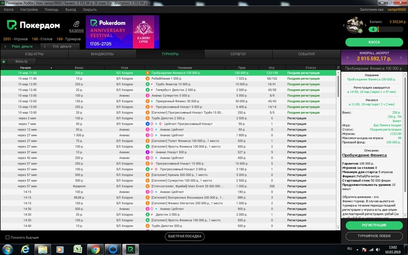Viewport: 408px width, 255px height.
Task: Click the Пробуждение Феникса description link
Action: [364, 155]
